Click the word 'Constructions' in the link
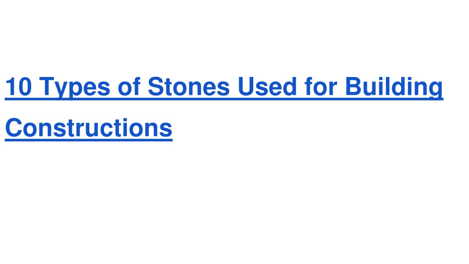 click(x=89, y=128)
